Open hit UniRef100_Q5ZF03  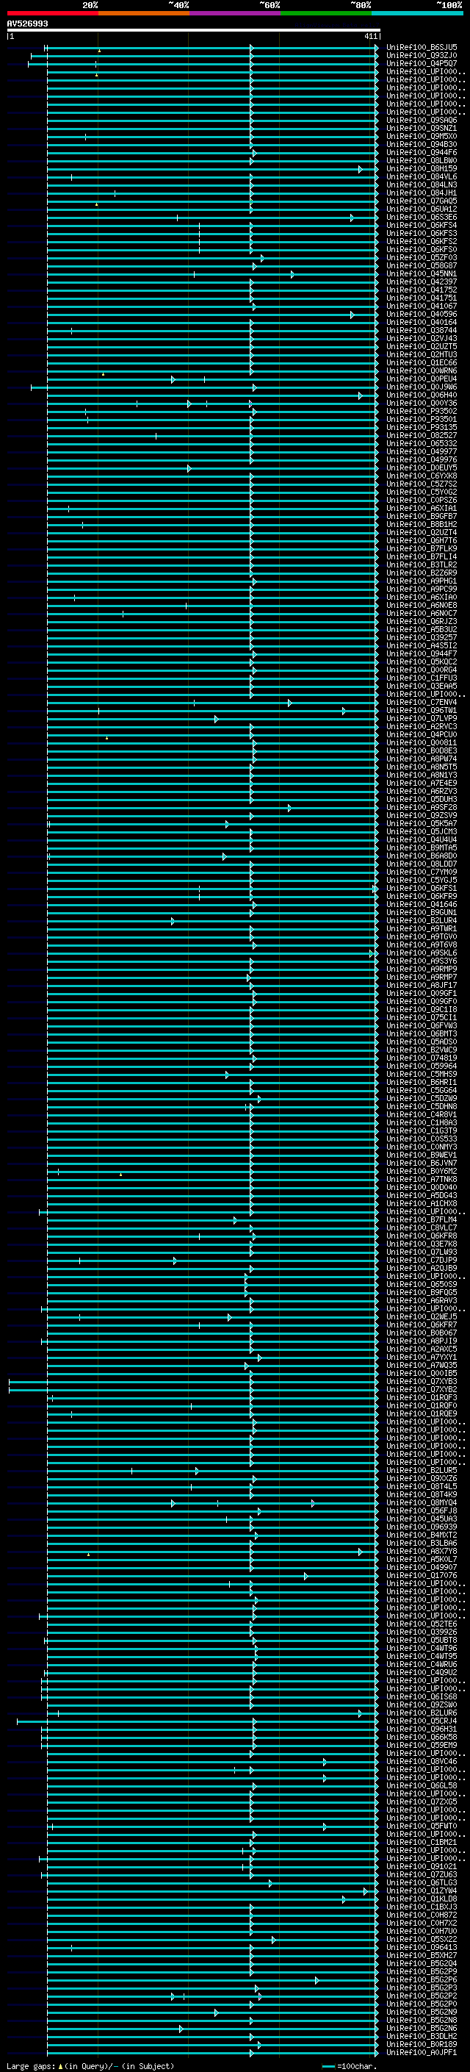coord(422,257)
